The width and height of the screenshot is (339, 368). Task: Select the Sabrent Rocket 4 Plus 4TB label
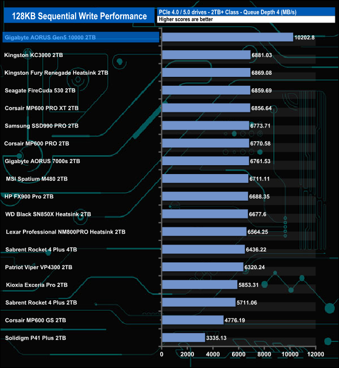[x=41, y=249]
